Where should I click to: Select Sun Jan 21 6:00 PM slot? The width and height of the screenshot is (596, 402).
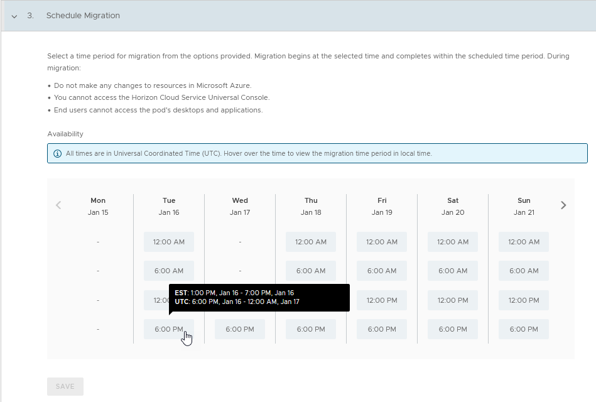524,329
